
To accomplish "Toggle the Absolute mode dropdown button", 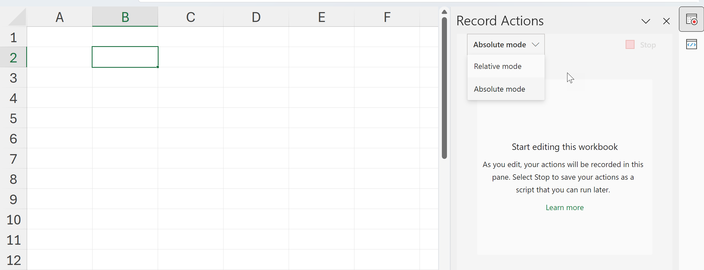I will [x=506, y=44].
